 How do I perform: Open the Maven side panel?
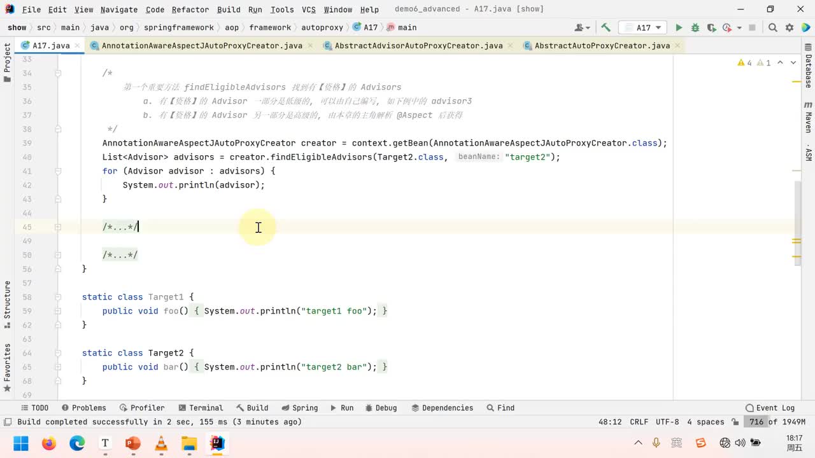point(808,118)
